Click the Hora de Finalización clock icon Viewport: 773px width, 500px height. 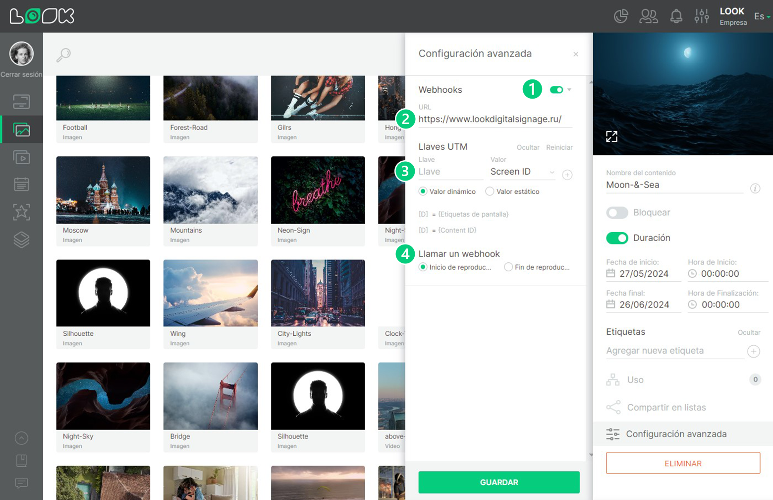(x=693, y=305)
